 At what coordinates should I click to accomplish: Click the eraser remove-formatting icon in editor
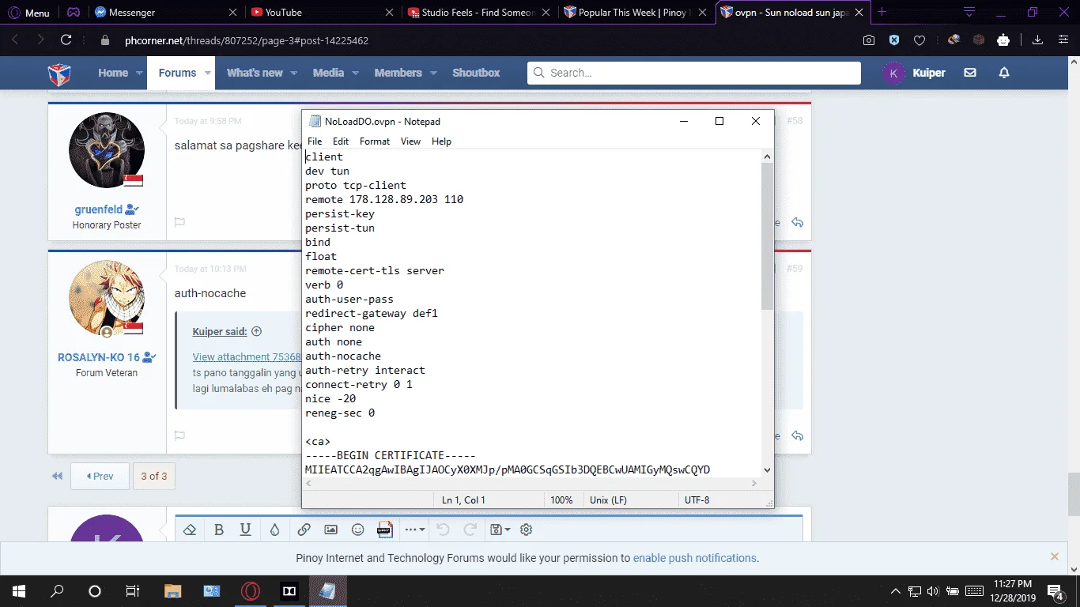tap(190, 530)
